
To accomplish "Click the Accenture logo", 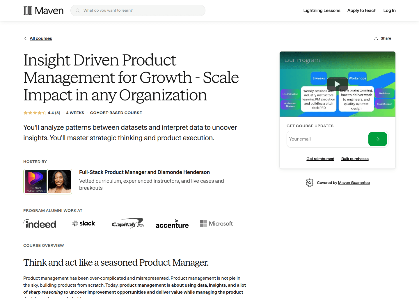I will click(172, 224).
